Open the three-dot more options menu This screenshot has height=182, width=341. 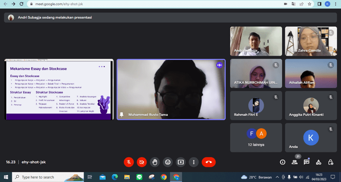tap(194, 162)
